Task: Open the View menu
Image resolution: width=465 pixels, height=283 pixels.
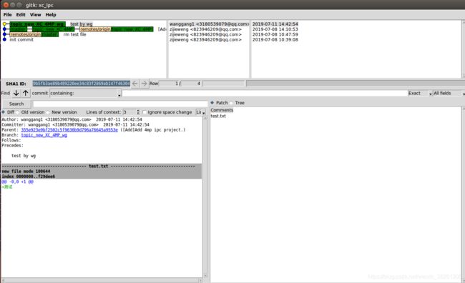Action: 35,14
